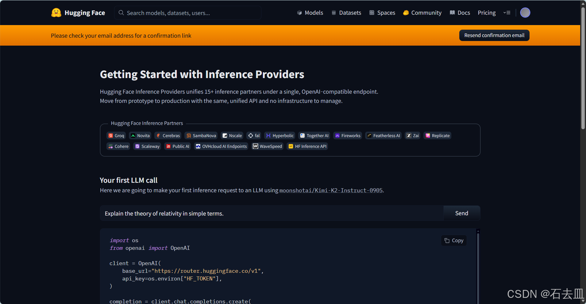Open the Cohere partner link
The image size is (586, 304).
118,146
